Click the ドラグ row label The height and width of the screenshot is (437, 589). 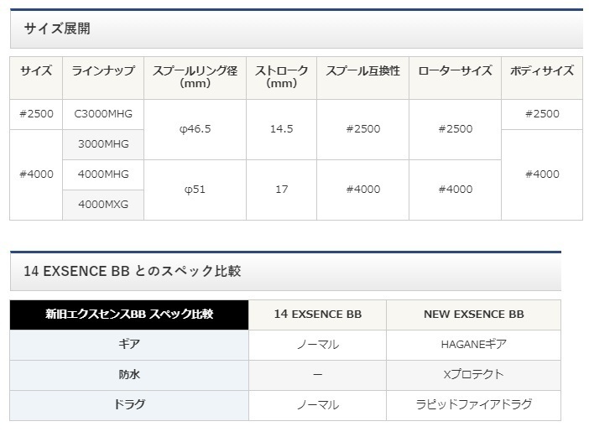(x=129, y=404)
